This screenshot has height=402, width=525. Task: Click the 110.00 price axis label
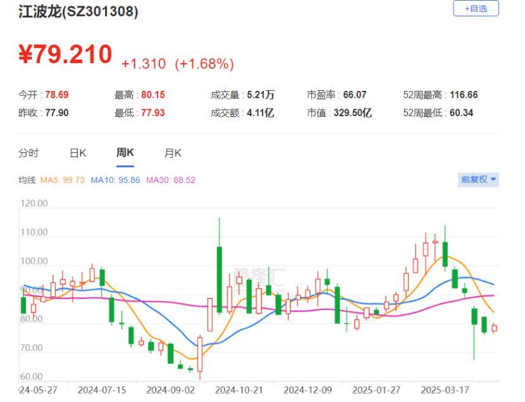(x=34, y=232)
